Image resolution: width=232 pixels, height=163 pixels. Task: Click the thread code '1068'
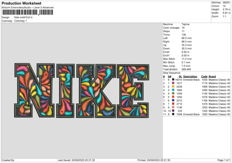pos(205,86)
